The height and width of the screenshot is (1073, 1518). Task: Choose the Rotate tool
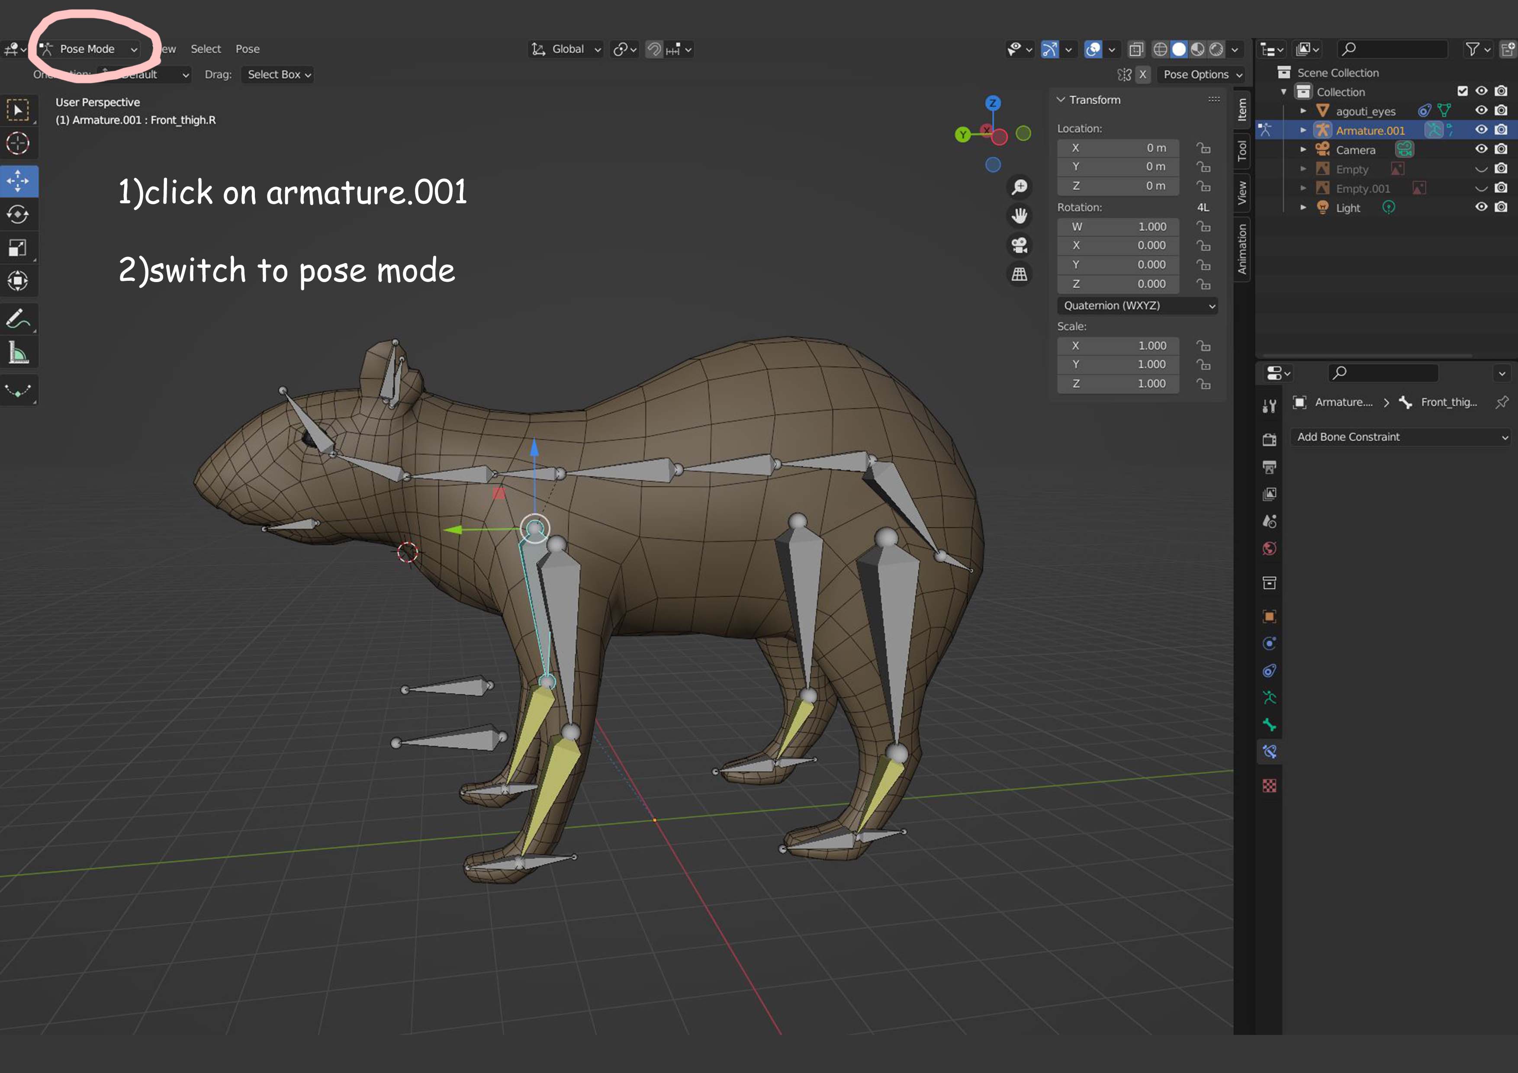point(18,214)
